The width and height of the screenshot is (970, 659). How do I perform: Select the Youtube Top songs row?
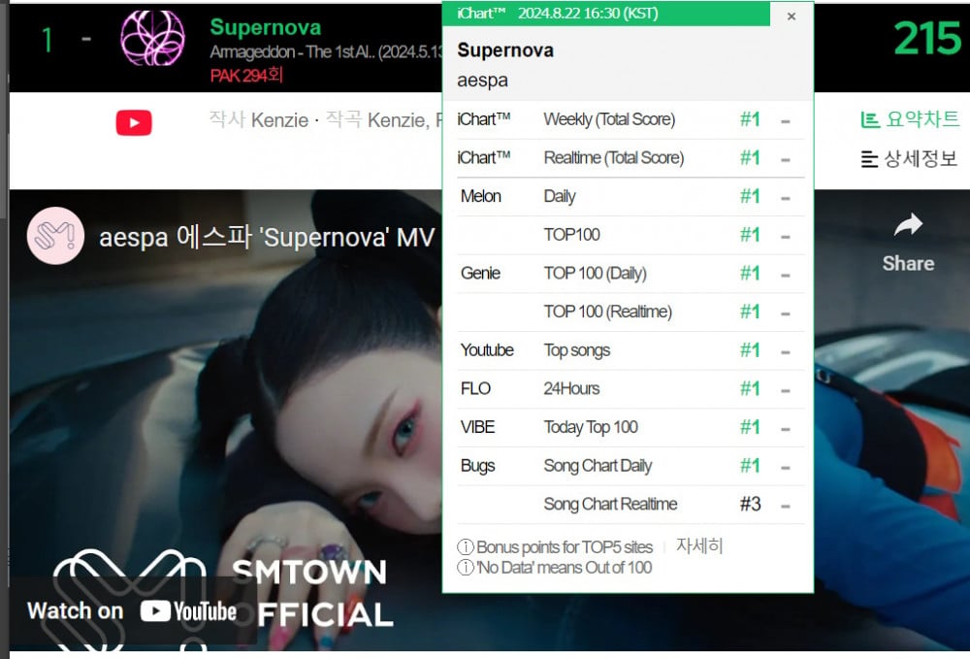630,350
